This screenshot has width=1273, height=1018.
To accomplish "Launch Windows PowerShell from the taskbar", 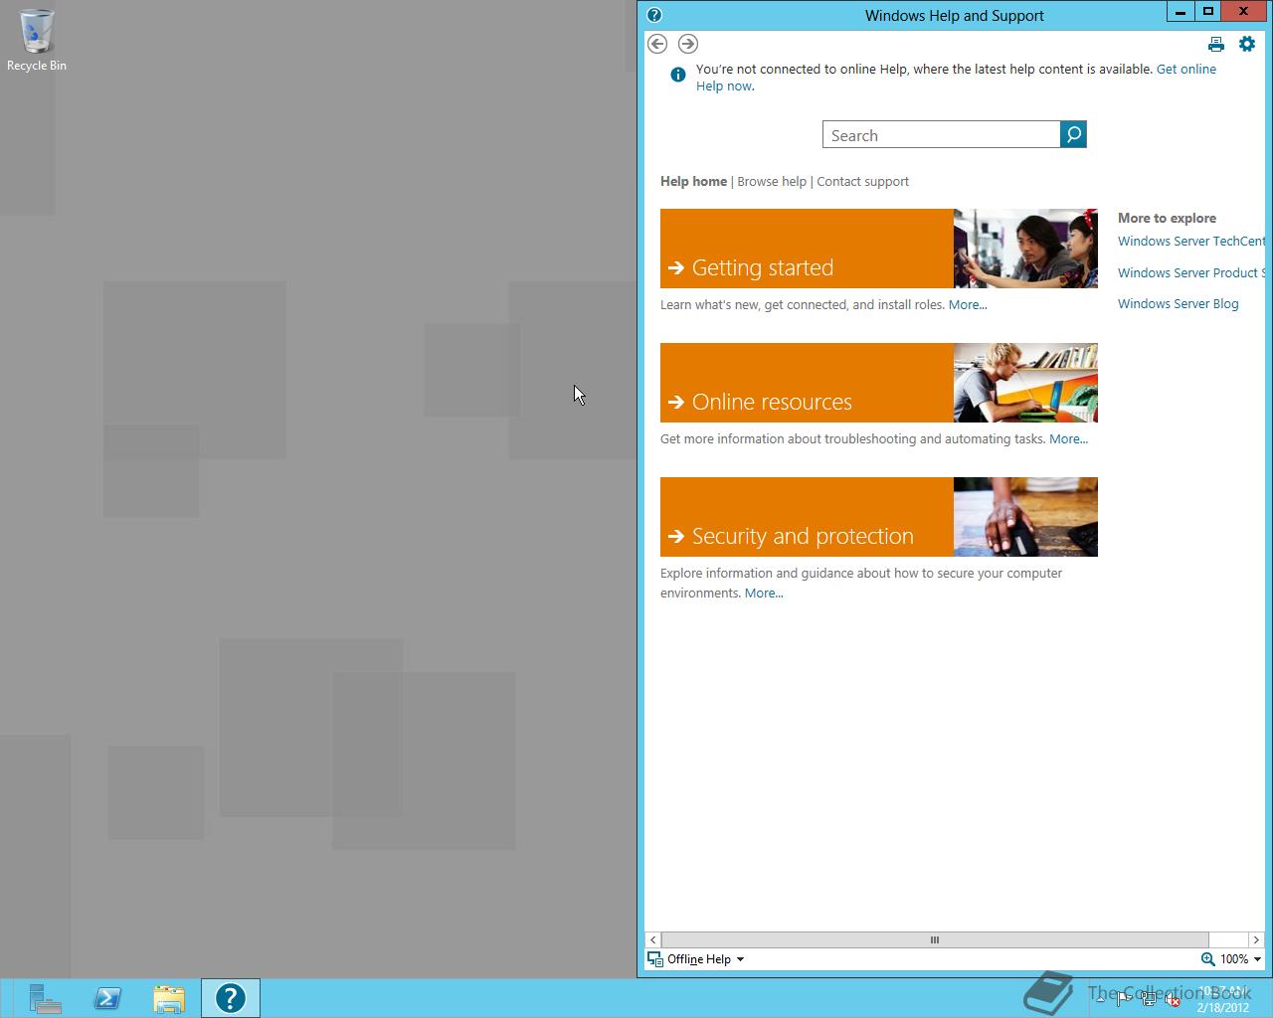I will [x=107, y=998].
